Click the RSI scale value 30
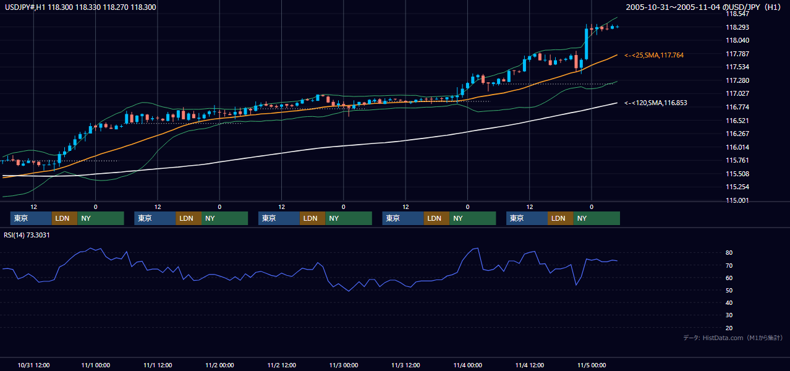 [729, 315]
